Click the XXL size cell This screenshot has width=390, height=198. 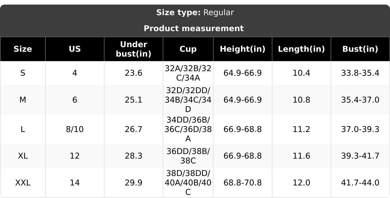pos(23,183)
